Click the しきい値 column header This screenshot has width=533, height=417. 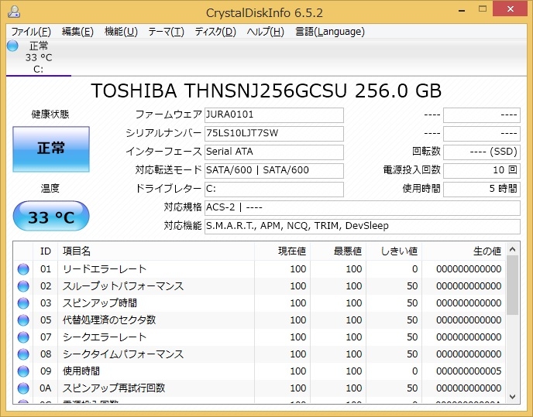pos(394,251)
